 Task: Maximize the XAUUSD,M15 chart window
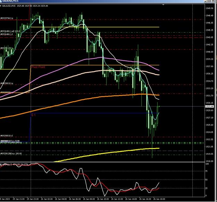pyautogui.click(x=209, y=1)
